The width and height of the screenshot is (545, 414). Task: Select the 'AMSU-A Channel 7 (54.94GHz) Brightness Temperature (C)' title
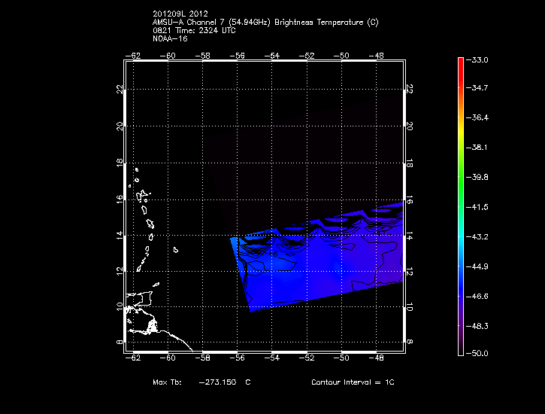[265, 23]
